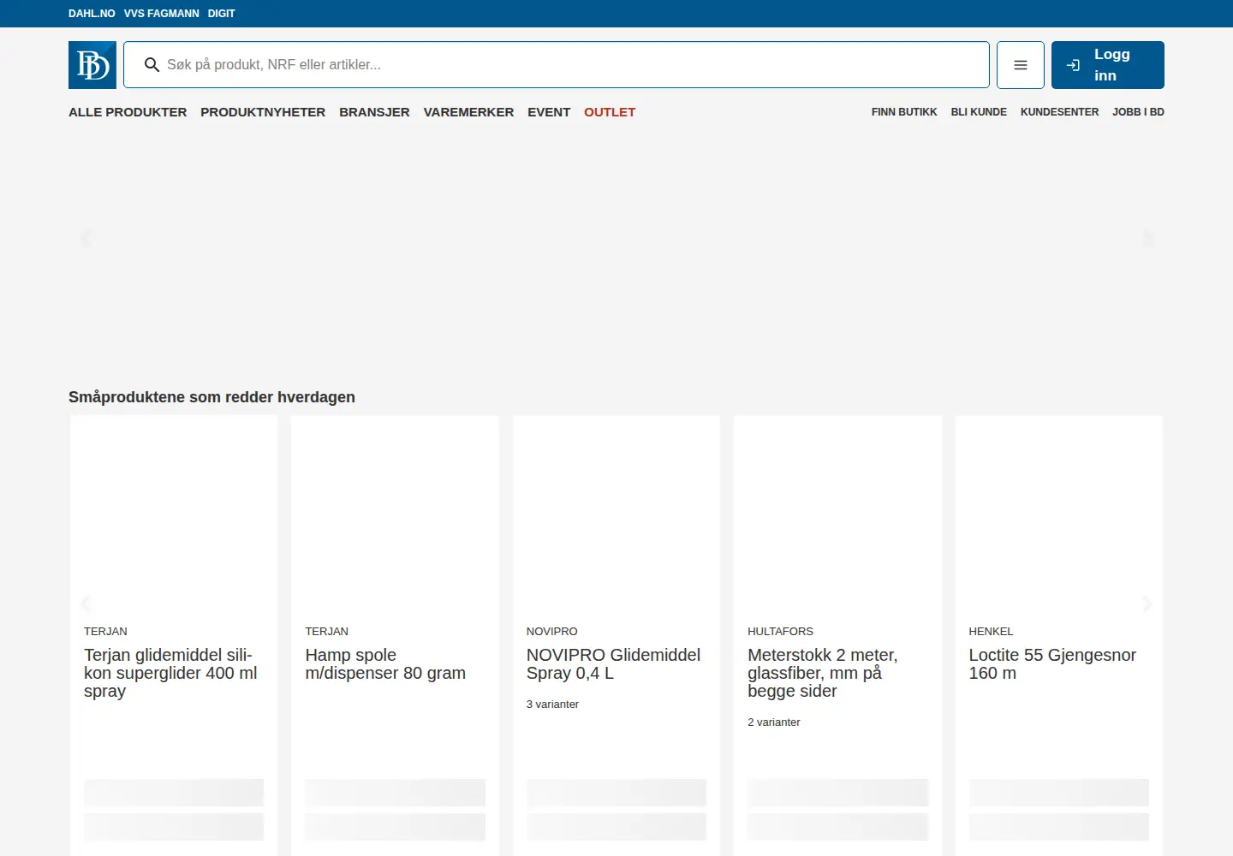Click '3 varianter' under NOVIPRO
Viewport: 1233px width, 856px height.
coord(552,704)
